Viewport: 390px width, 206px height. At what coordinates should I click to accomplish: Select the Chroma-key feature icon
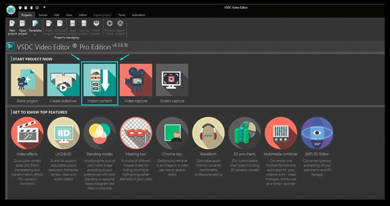pos(172,133)
